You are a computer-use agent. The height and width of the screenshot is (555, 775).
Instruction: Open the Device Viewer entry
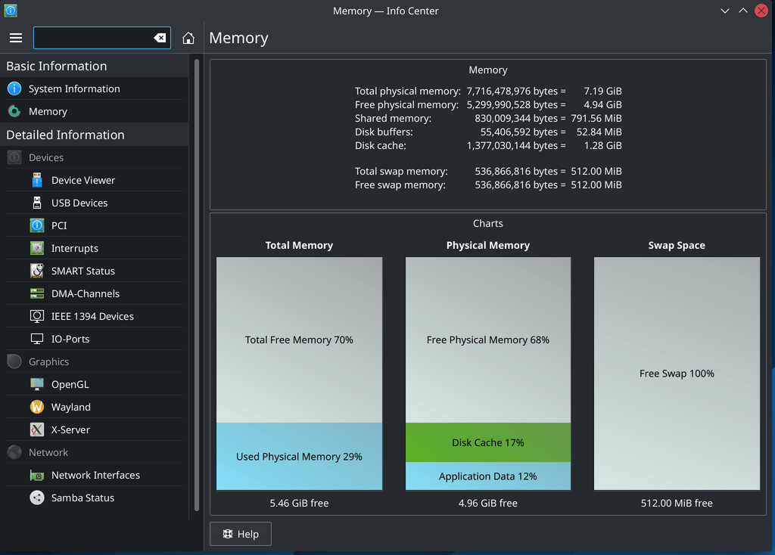(x=95, y=180)
